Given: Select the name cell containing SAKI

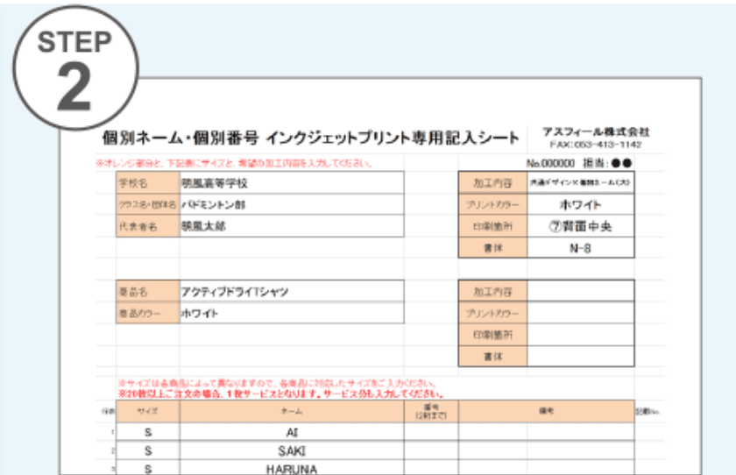Looking at the screenshot, I should coord(292,450).
